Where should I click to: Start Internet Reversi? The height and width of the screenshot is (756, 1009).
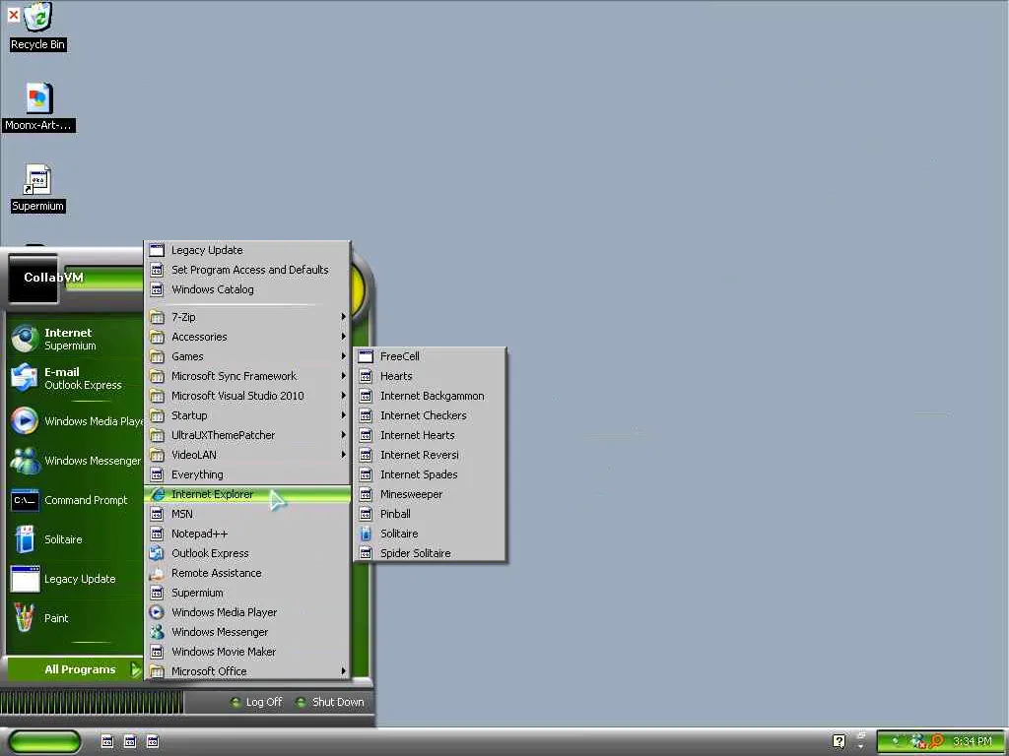tap(430, 455)
